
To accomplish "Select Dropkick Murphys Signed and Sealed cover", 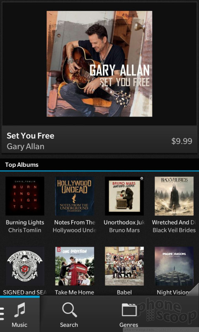I will 25,266.
